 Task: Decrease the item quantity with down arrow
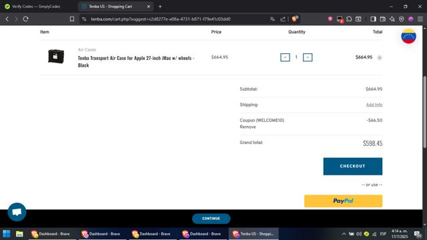(x=285, y=57)
